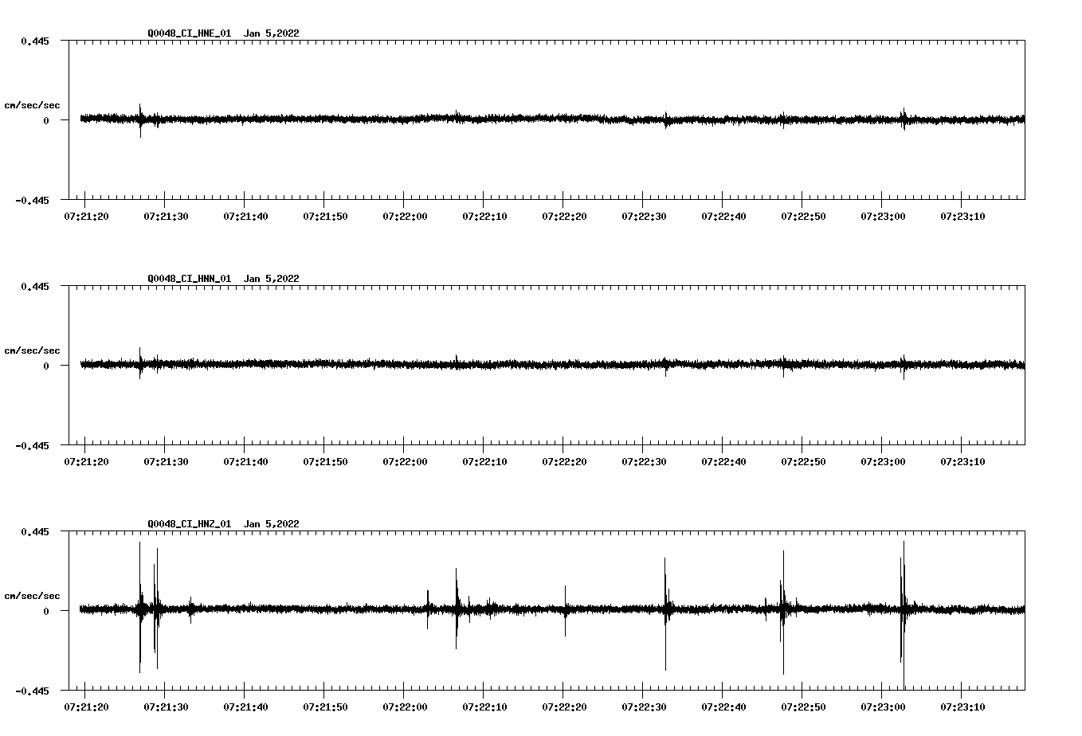Select the -0.445 axis value on HNZ plot
The height and width of the screenshot is (736, 1082).
pos(33,691)
